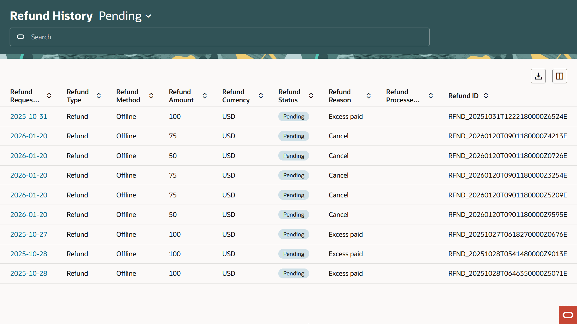This screenshot has height=324, width=577.
Task: Toggle sort order on Refund Processed column
Action: point(431,96)
